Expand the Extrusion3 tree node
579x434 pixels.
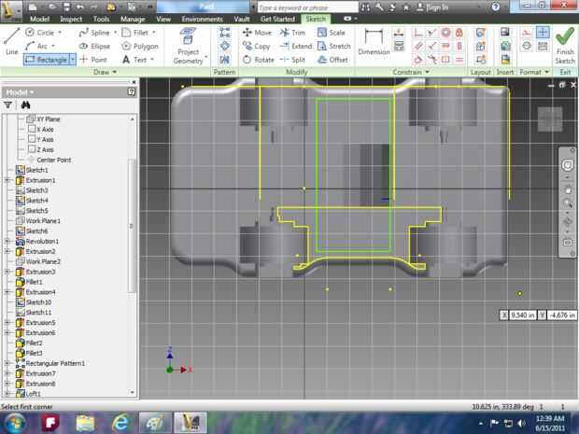pos(7,272)
